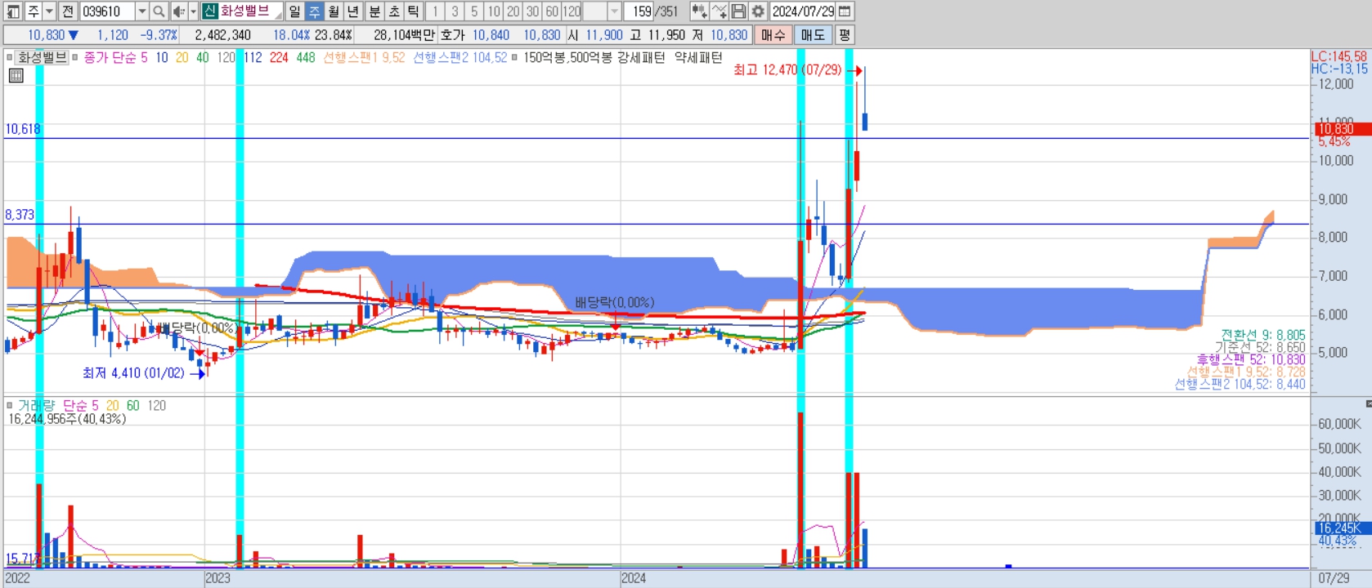The height and width of the screenshot is (588, 1372).
Task: Open the custom period dropdown arrow
Action: [614, 11]
